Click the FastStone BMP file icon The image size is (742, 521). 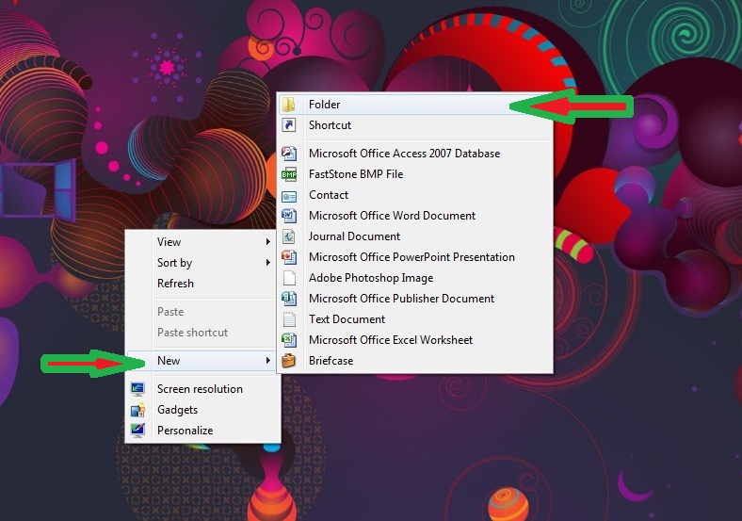pyautogui.click(x=289, y=174)
